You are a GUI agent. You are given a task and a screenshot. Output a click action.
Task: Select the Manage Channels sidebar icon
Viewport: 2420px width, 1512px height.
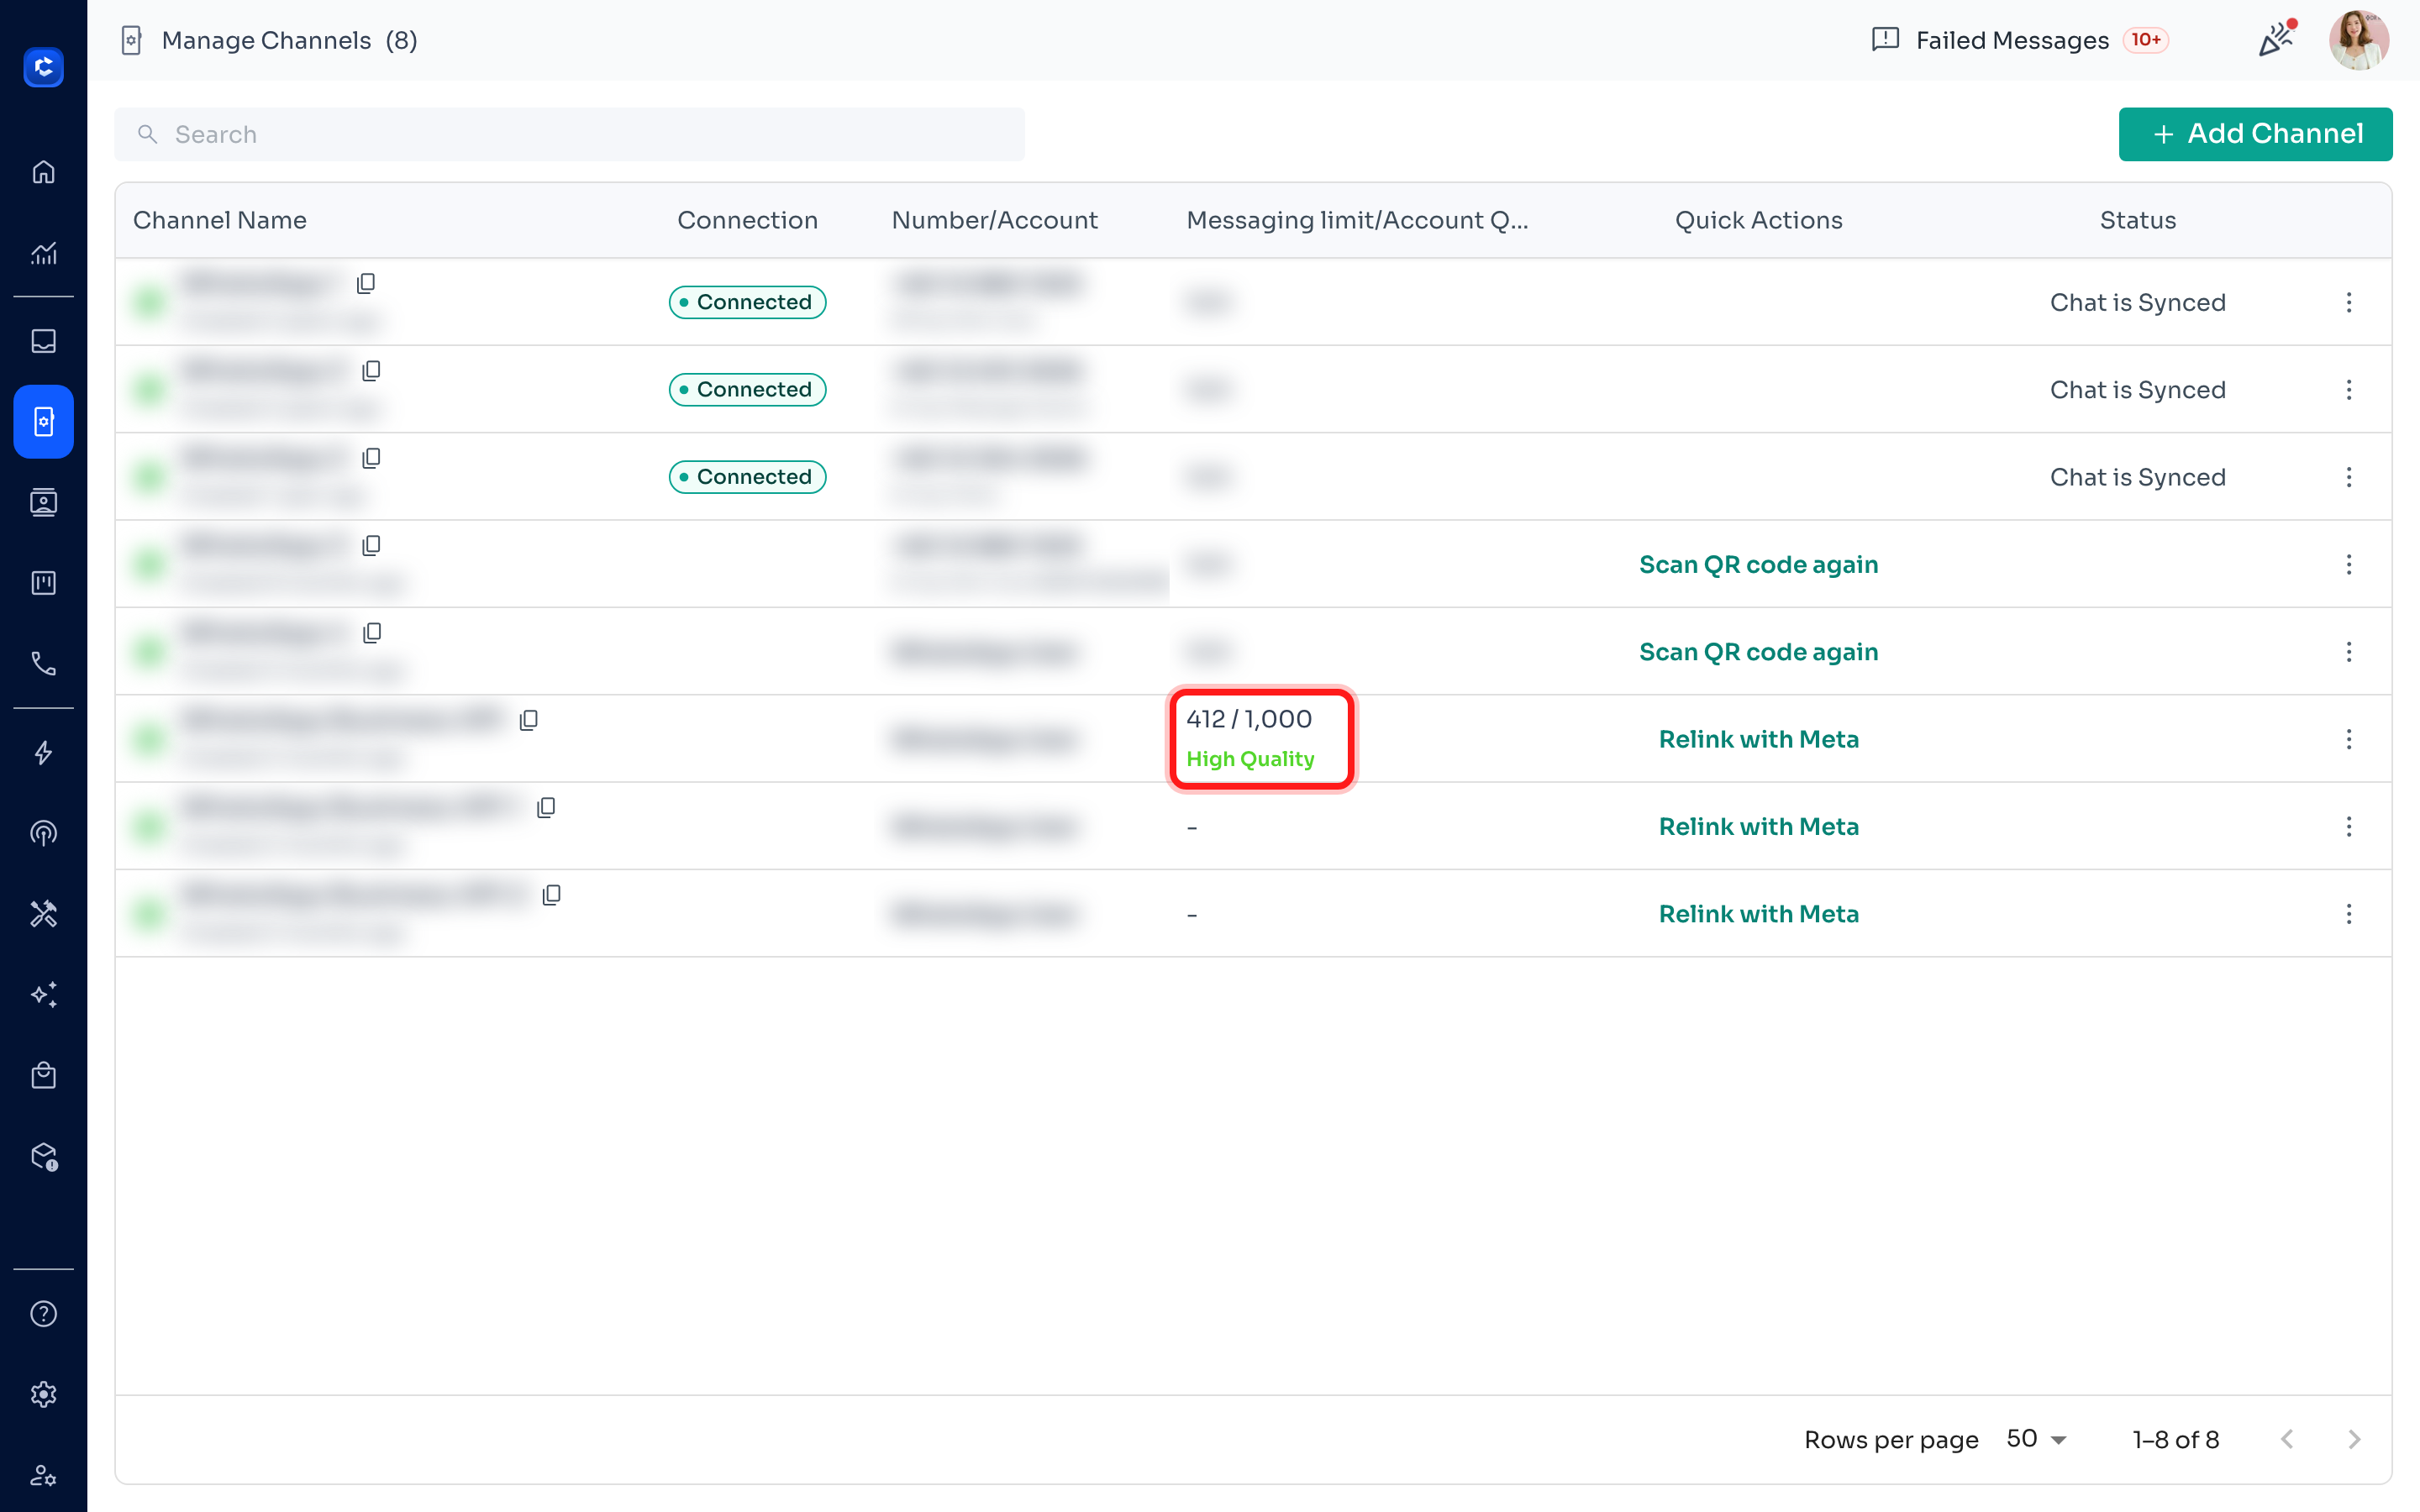tap(43, 421)
